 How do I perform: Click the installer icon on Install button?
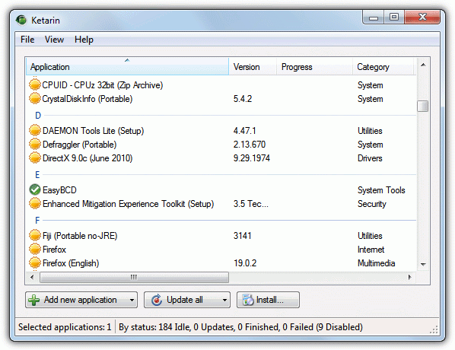click(x=248, y=300)
